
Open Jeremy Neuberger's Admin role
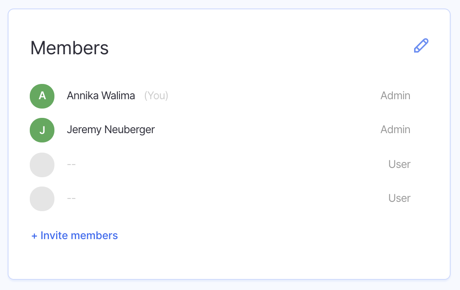point(395,130)
